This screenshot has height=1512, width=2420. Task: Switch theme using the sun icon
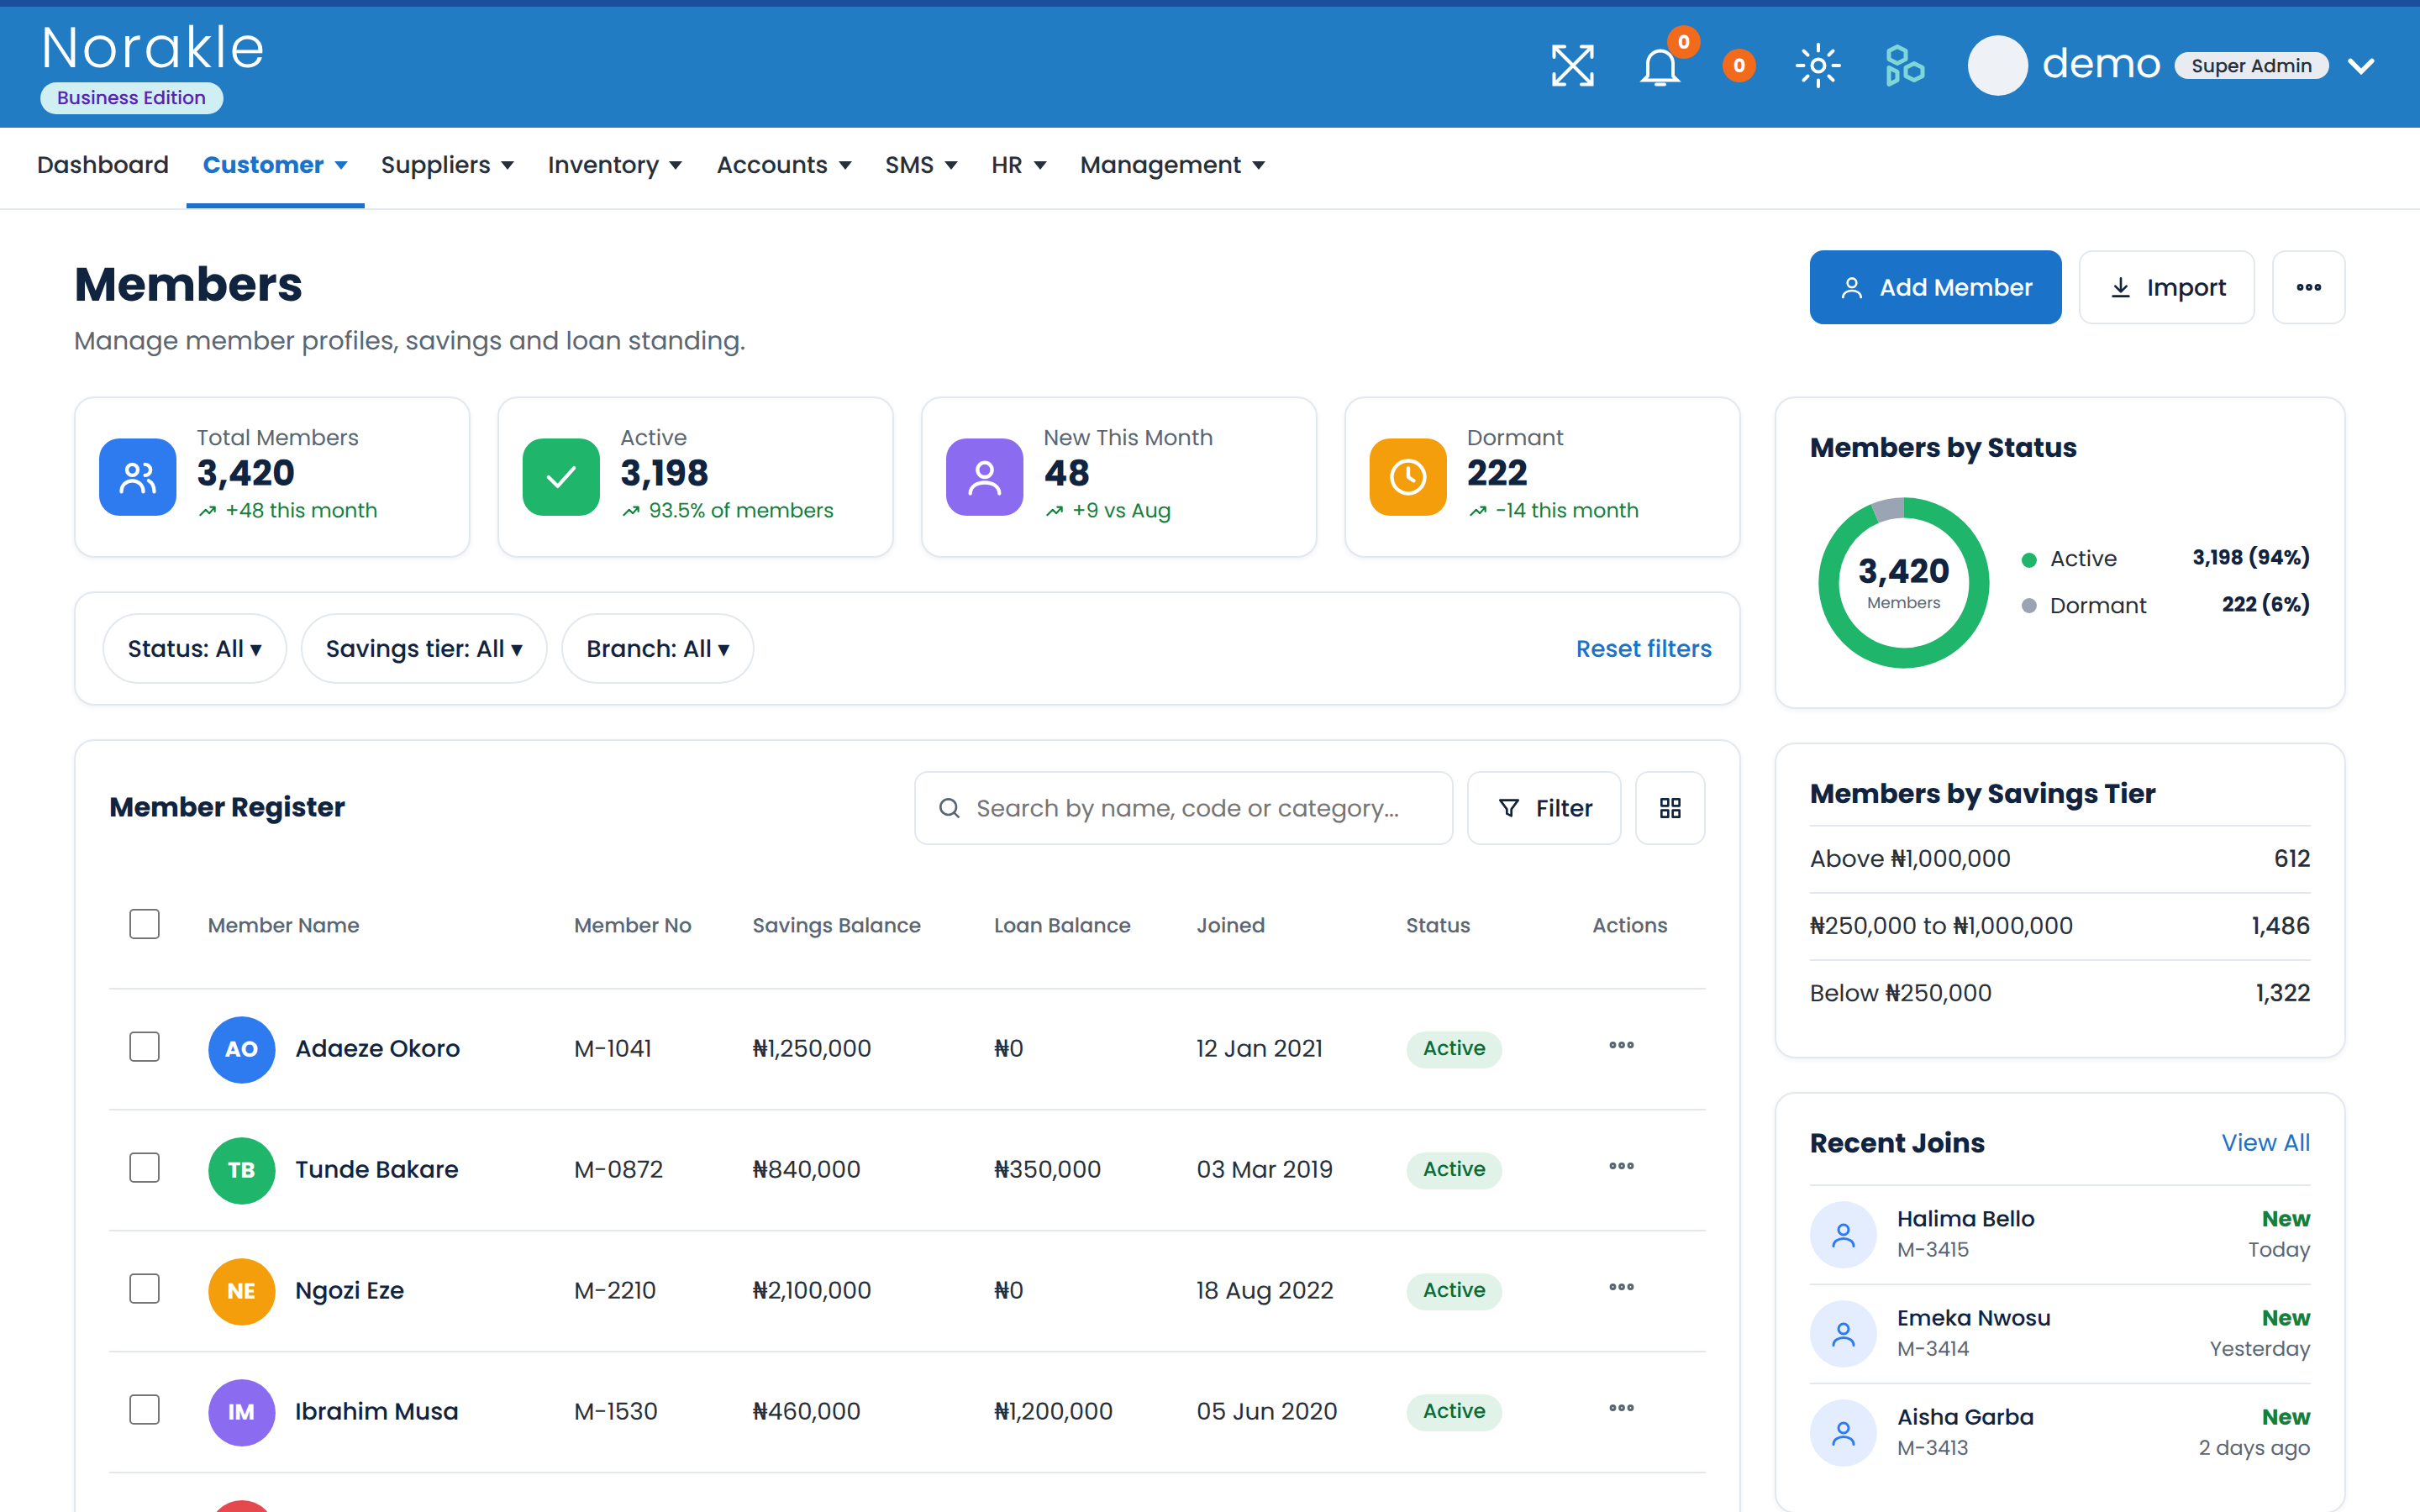(x=1818, y=66)
